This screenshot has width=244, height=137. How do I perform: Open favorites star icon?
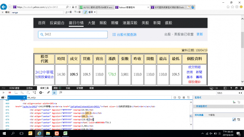coord(232,7)
